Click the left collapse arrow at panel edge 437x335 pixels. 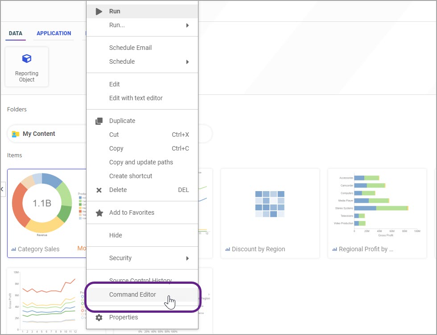point(2,189)
